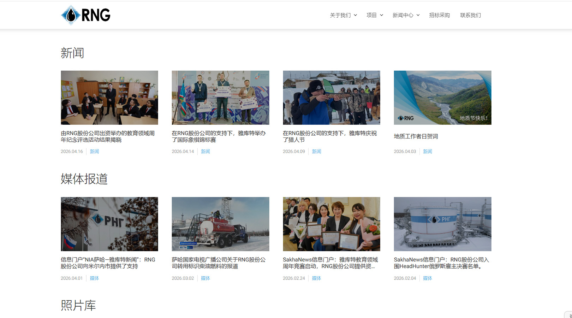Click the RNG logo in header
This screenshot has height=318, width=572.
[86, 15]
